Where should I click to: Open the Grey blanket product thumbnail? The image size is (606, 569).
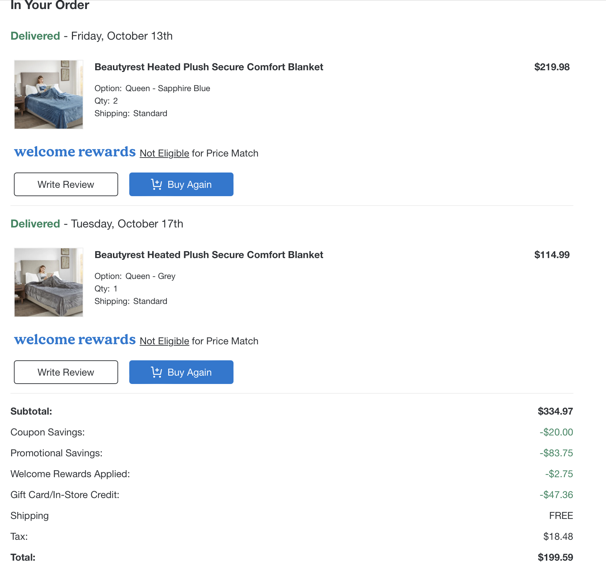pos(49,282)
